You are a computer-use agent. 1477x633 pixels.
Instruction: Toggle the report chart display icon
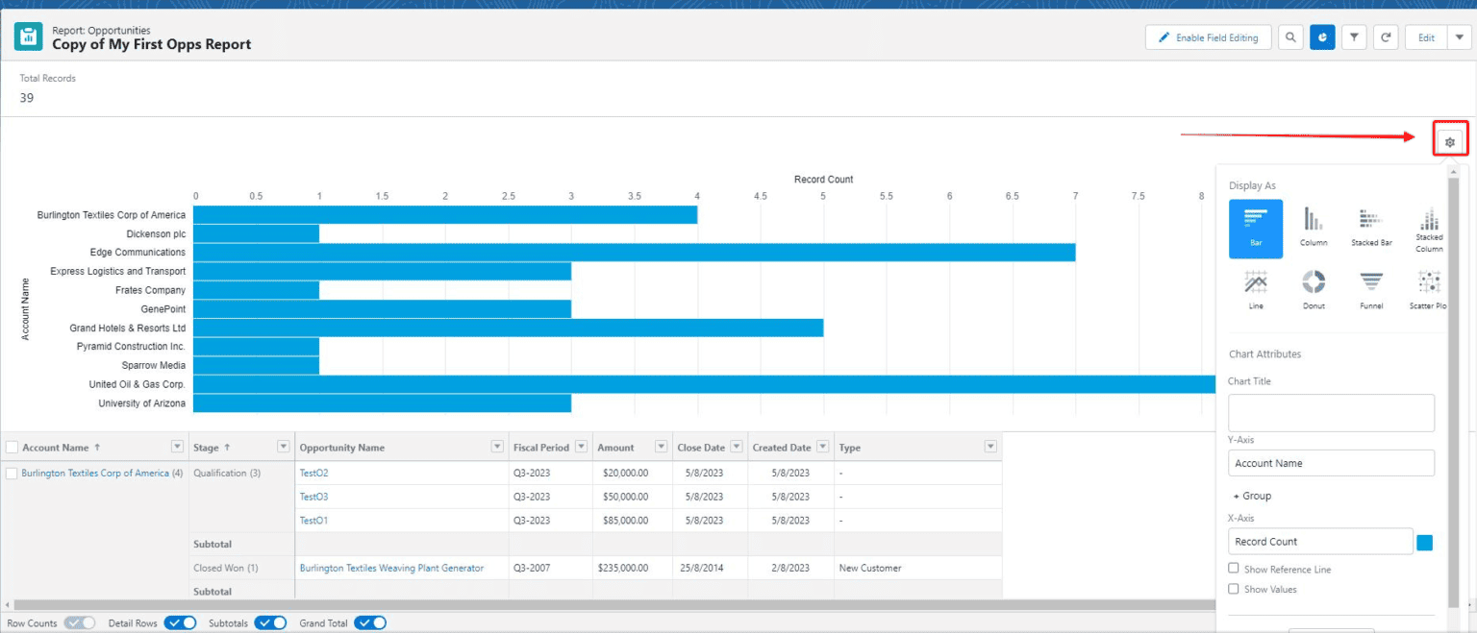coord(1321,37)
